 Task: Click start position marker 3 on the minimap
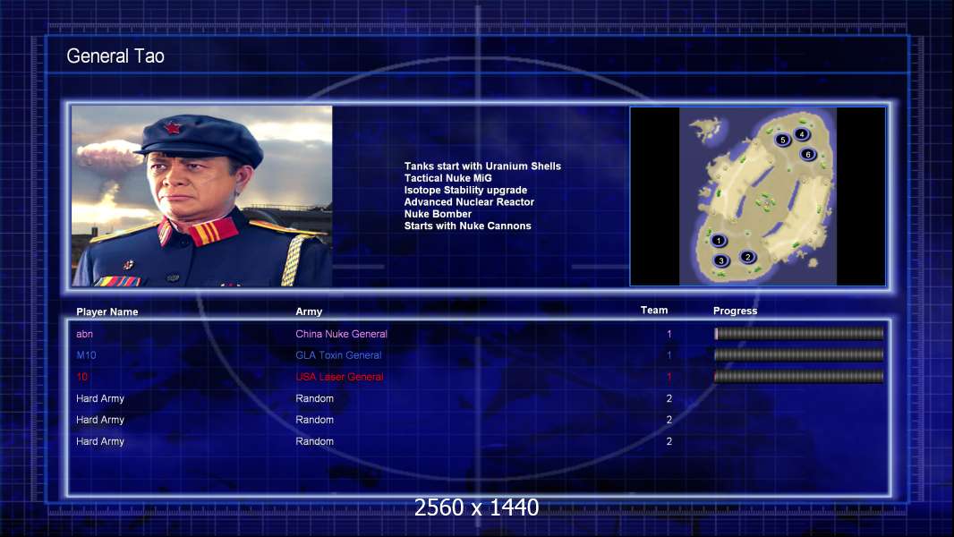click(x=721, y=261)
